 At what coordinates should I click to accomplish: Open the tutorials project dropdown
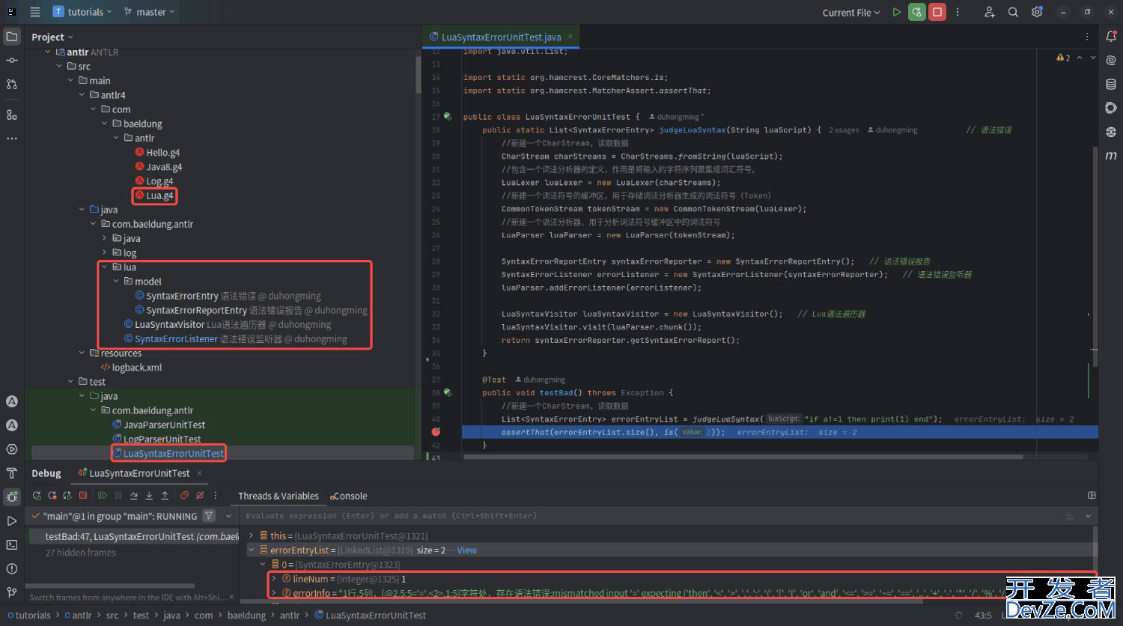(82, 12)
